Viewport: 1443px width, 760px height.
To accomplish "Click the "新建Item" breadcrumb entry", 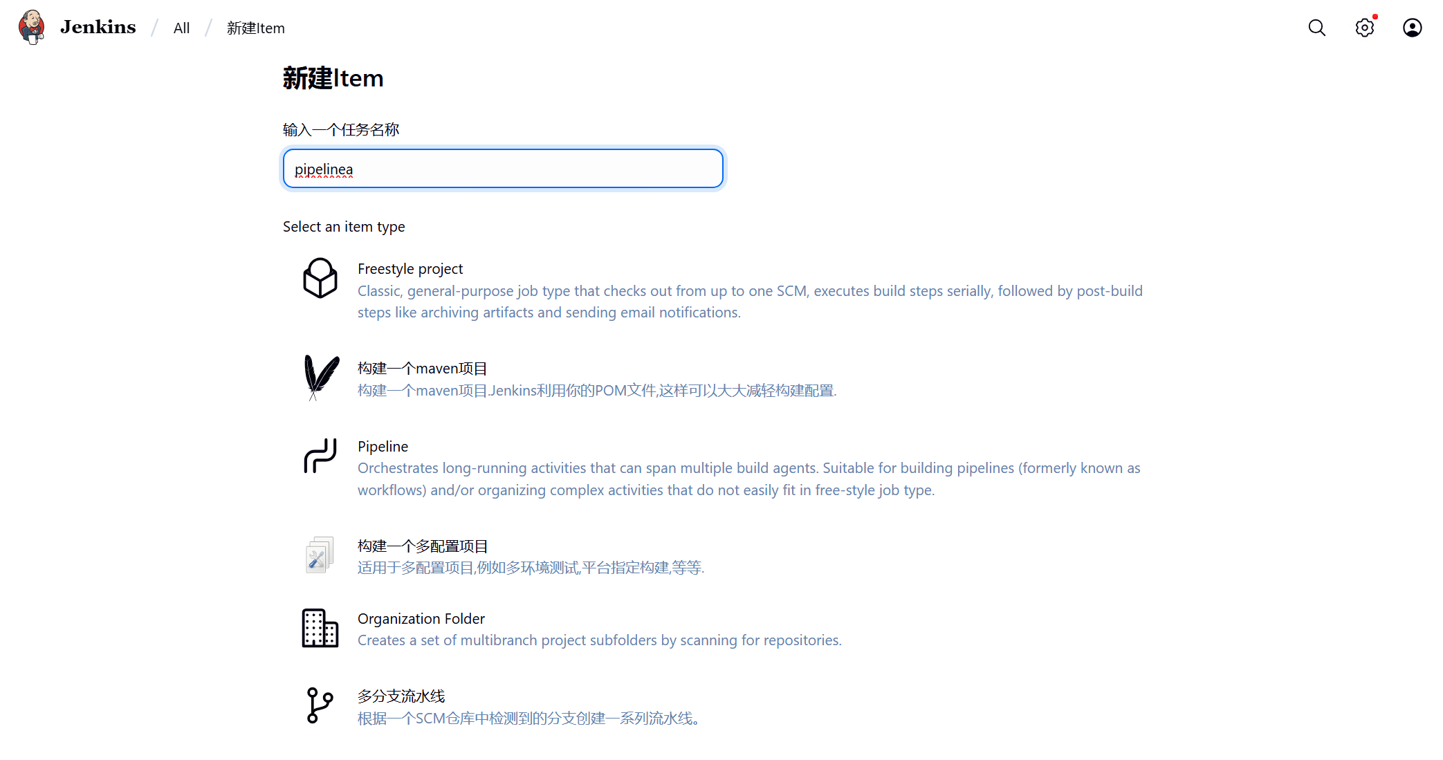I will 255,28.
